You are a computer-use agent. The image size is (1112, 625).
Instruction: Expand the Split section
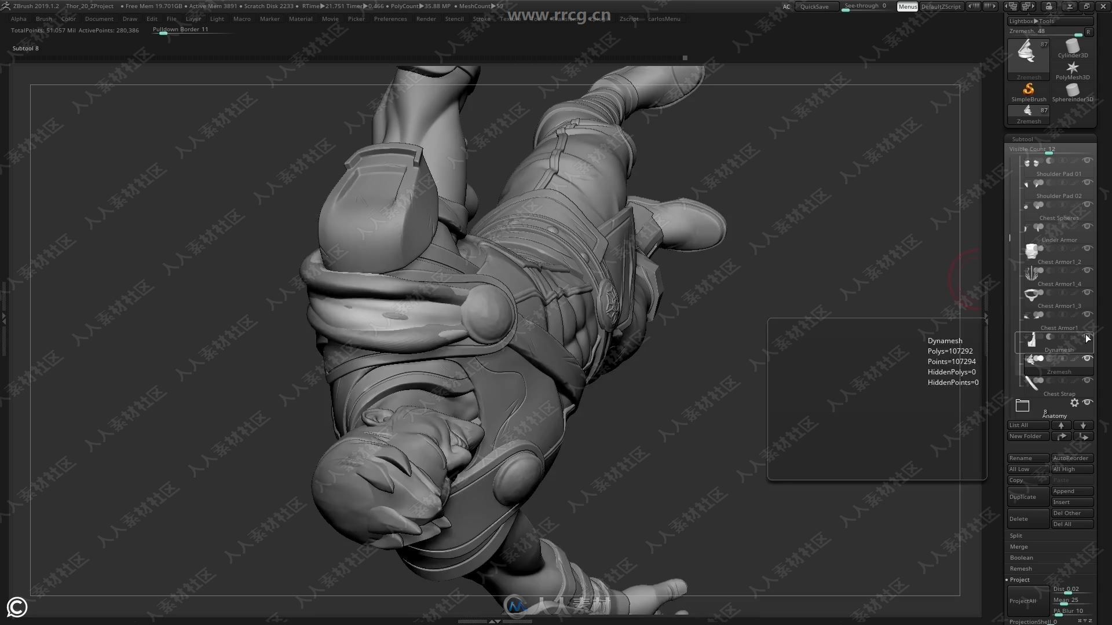[1016, 536]
